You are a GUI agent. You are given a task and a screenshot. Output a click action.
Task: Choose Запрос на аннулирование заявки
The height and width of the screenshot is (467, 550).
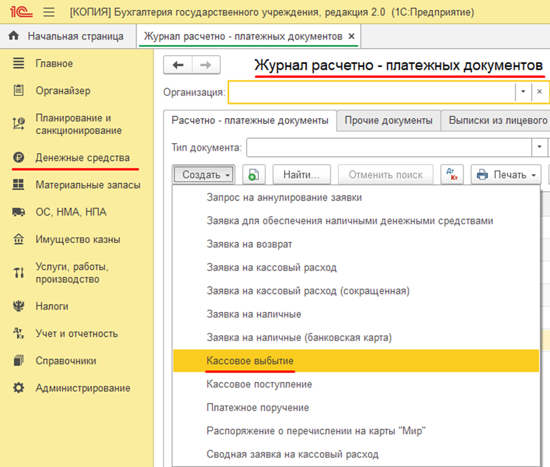point(356,197)
